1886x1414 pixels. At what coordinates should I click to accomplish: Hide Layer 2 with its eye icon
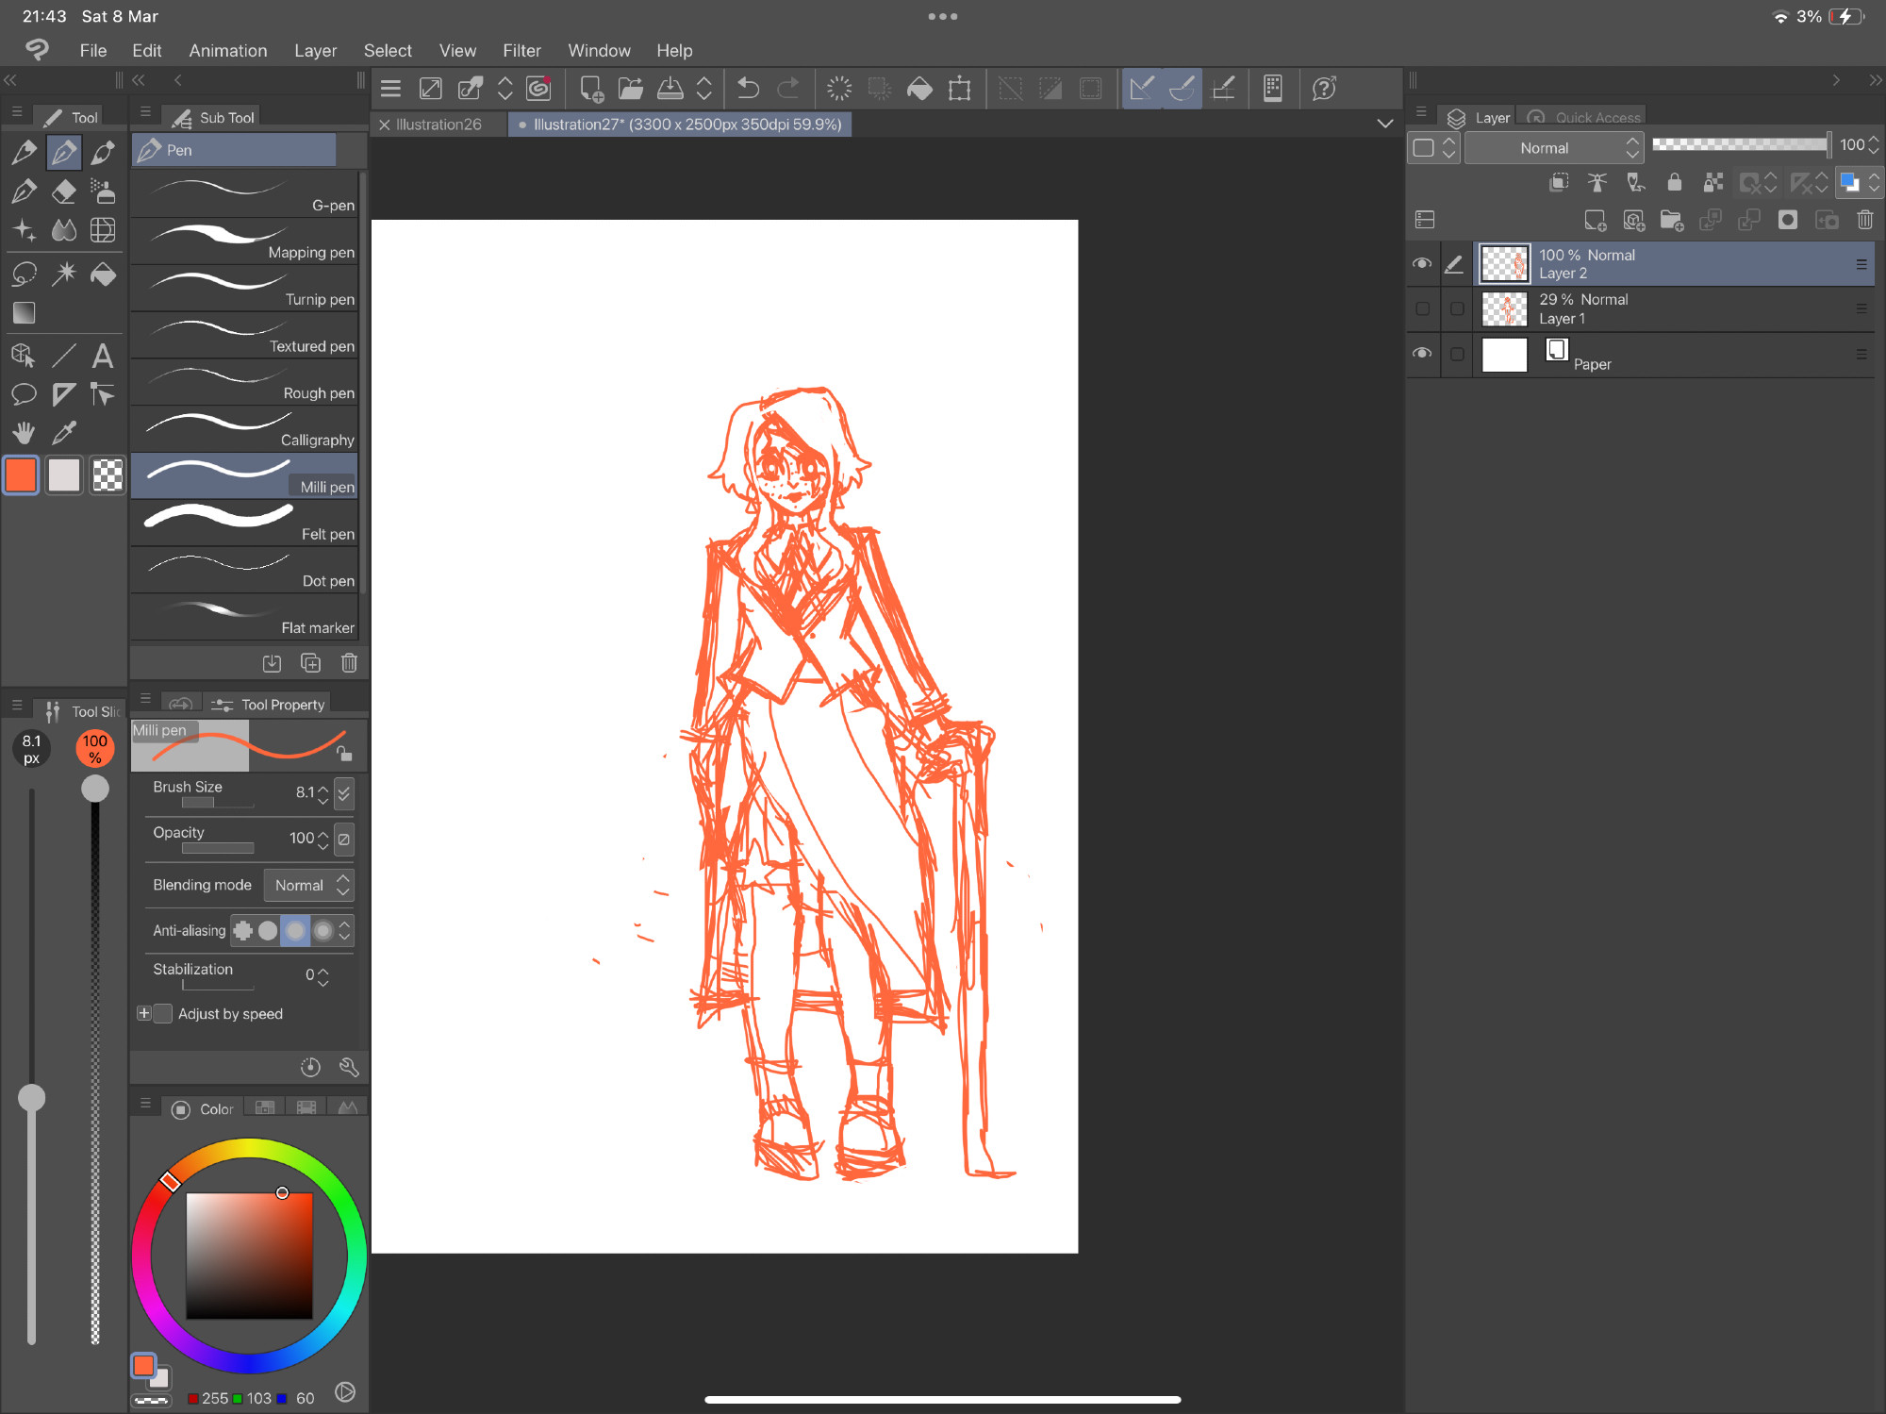click(x=1422, y=264)
